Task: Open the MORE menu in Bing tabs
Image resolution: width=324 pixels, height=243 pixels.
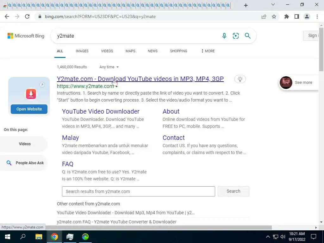Action: [208, 51]
